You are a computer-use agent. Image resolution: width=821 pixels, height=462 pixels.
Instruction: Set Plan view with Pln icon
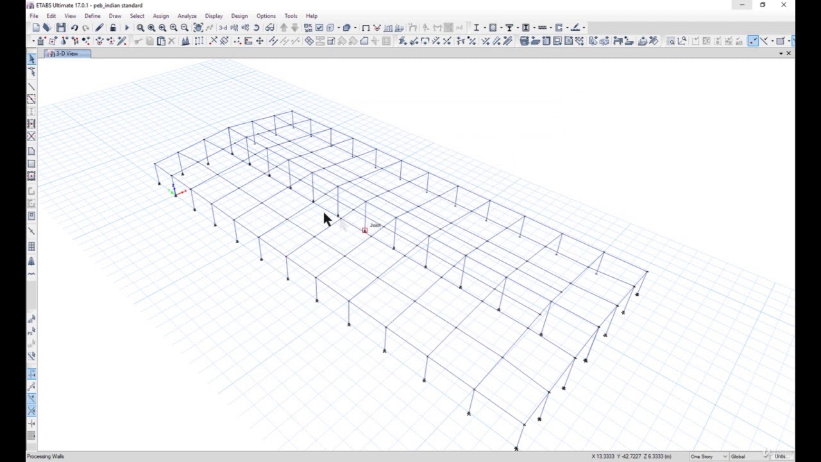(234, 28)
